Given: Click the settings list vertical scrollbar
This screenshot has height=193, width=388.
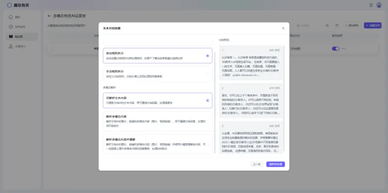Looking at the screenshot, I should (214, 103).
